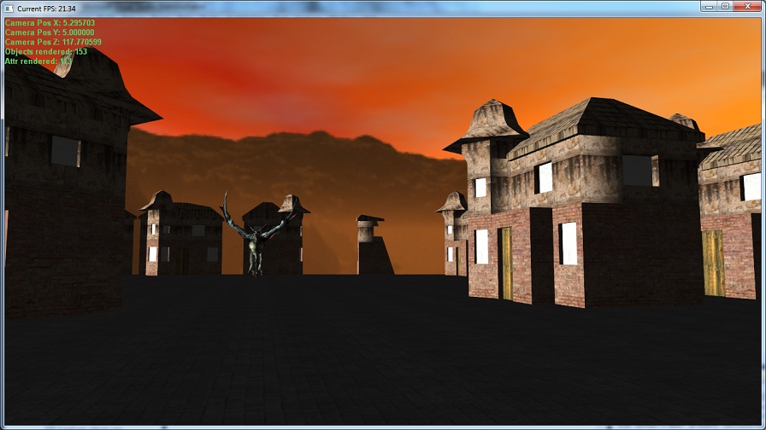Click the dark upper window of the left house
This screenshot has width=766, height=430.
click(65, 151)
